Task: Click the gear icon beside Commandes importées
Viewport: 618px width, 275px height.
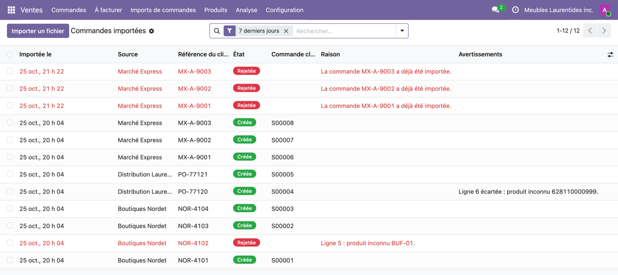Action: click(x=151, y=31)
